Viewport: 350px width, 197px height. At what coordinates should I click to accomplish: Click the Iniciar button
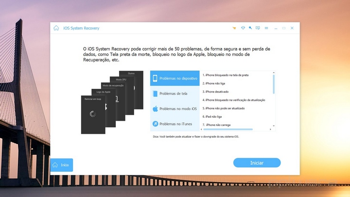tap(257, 163)
